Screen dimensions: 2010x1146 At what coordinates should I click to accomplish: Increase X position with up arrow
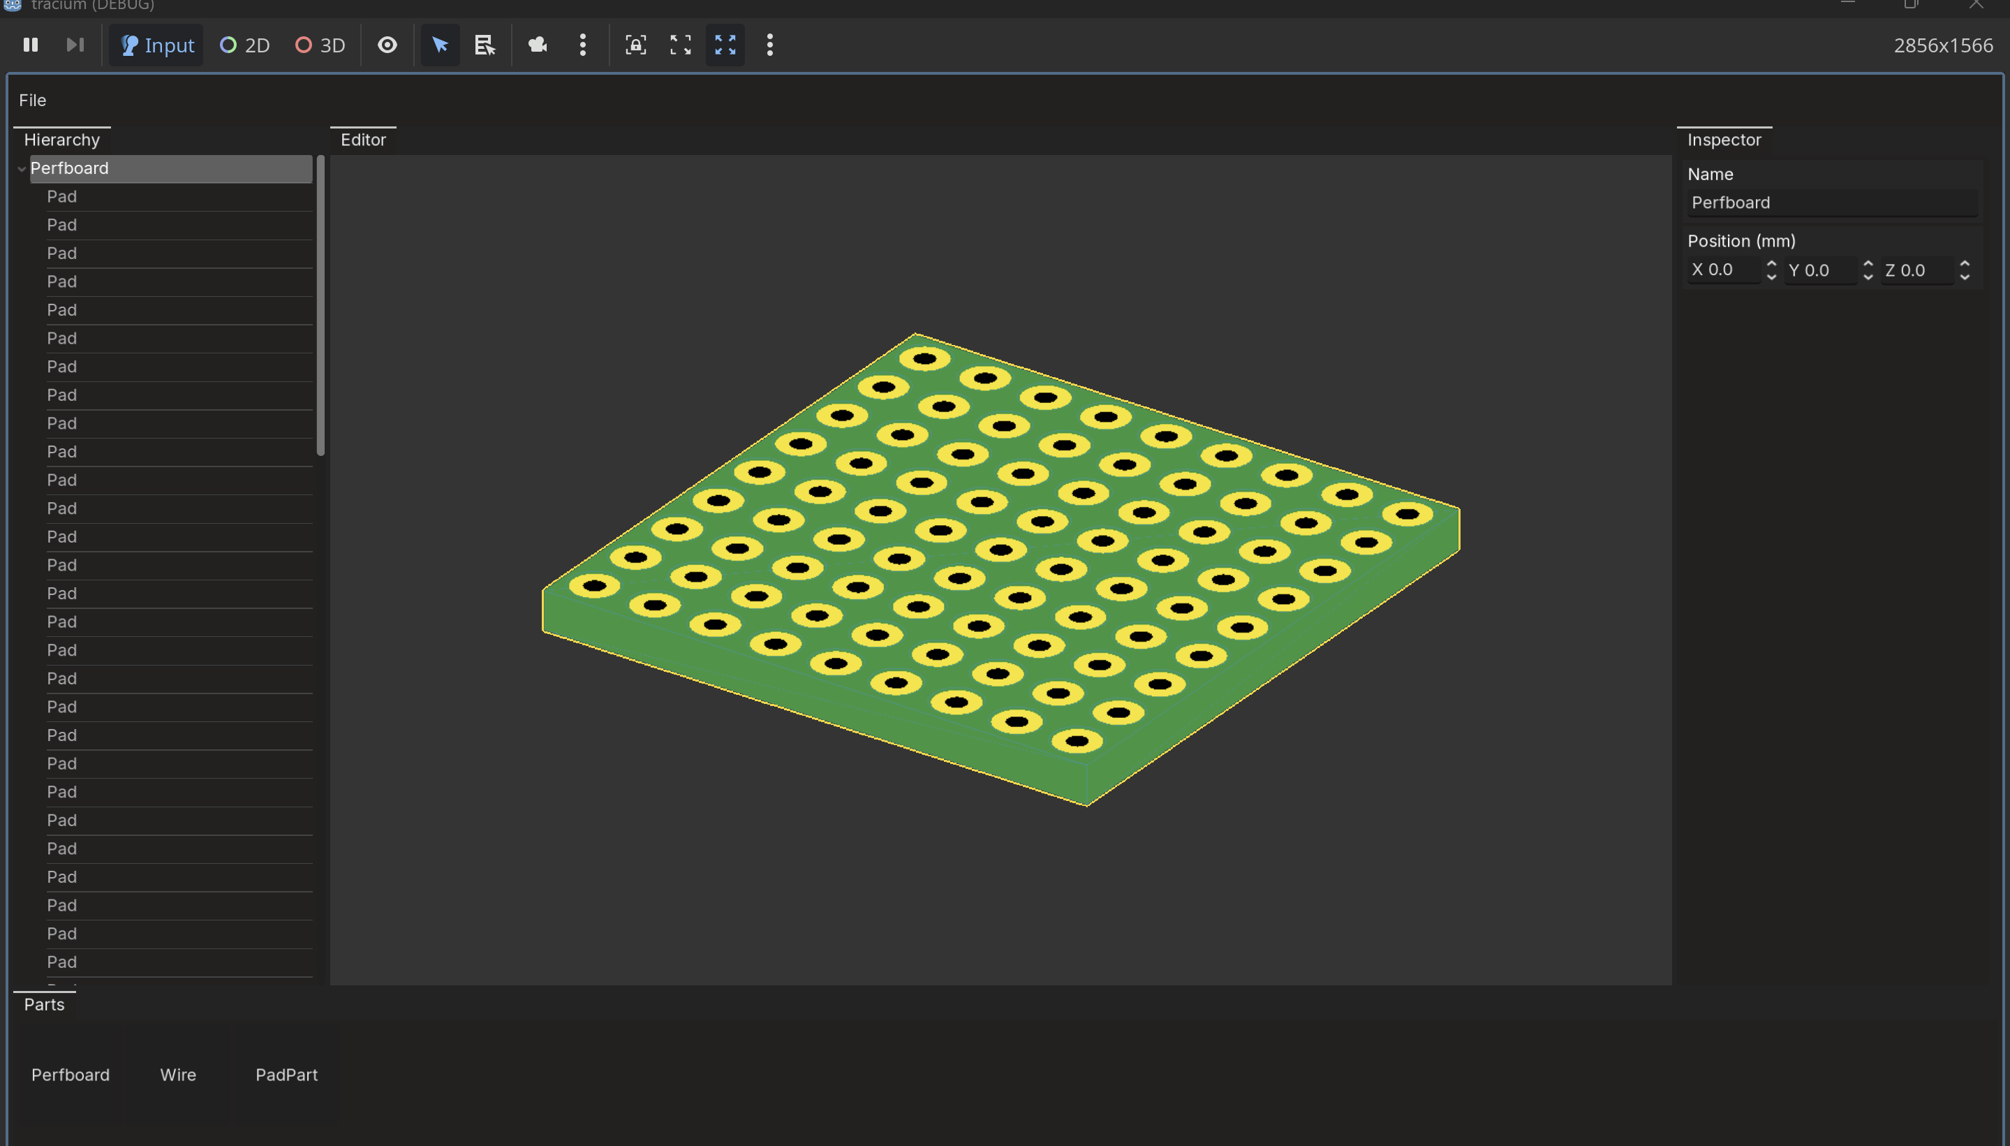click(1771, 264)
